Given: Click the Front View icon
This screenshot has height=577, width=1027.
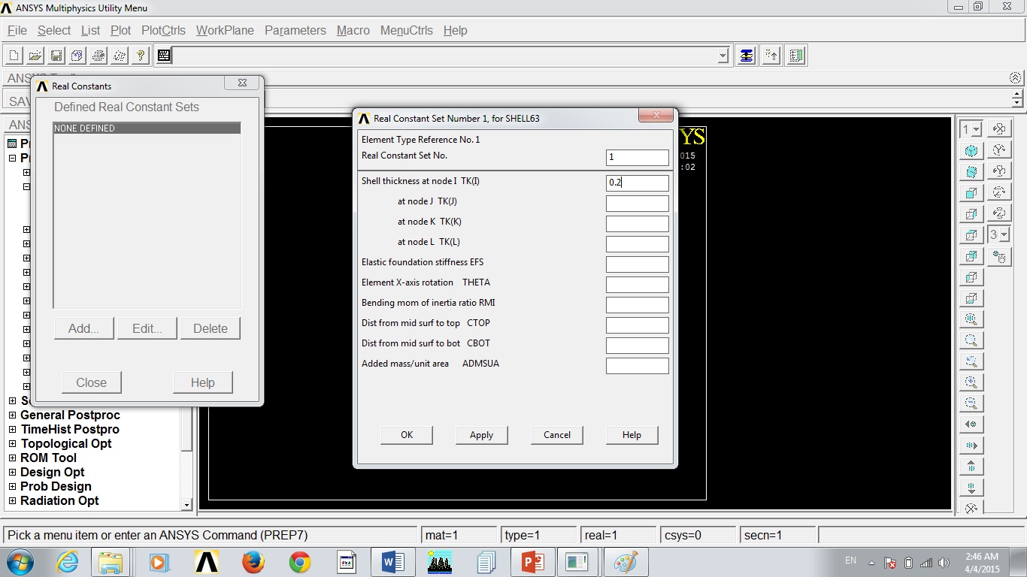Looking at the screenshot, I should coord(971,193).
